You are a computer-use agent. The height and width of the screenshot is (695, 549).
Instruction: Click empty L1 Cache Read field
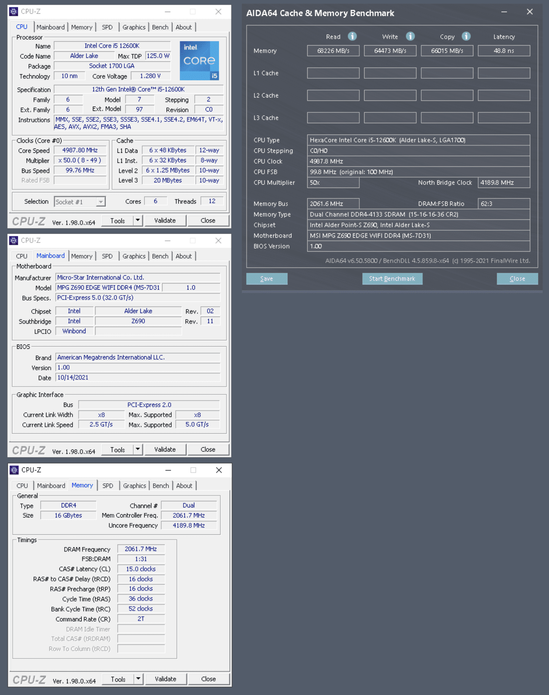point(333,73)
